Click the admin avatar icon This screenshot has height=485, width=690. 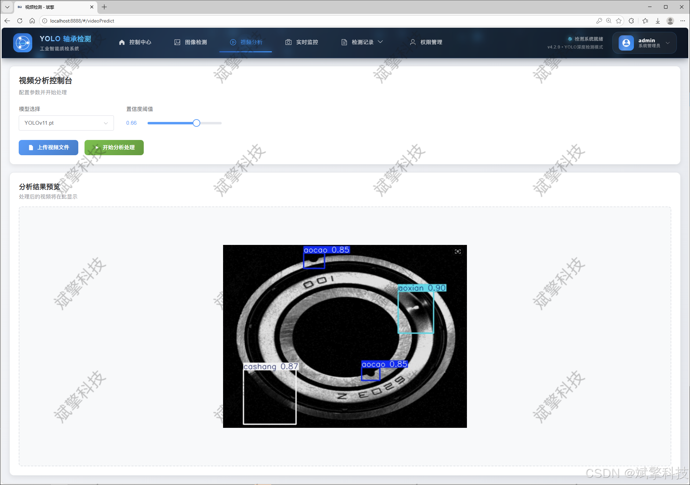click(626, 43)
